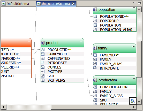
Task: Click the POPGROUP string type icon
Action: pyautogui.click(x=95, y=21)
